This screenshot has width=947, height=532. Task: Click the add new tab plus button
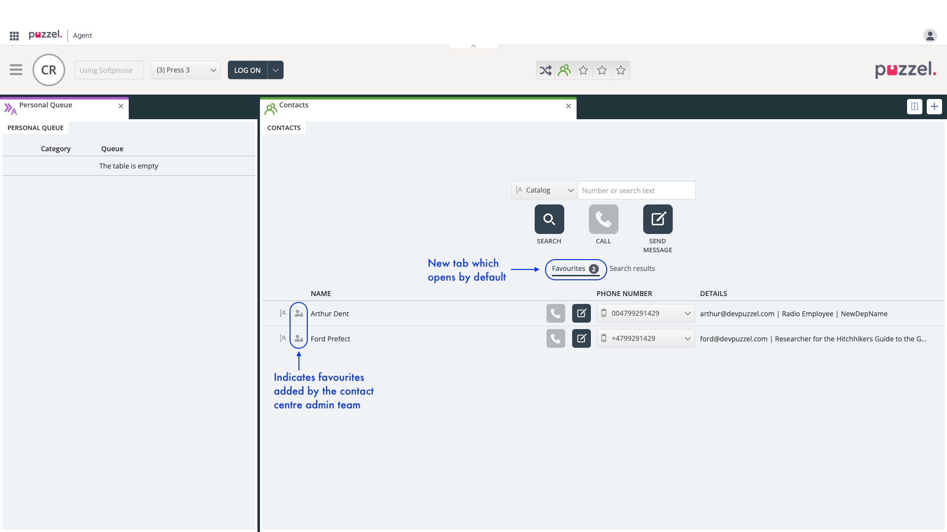tap(934, 106)
